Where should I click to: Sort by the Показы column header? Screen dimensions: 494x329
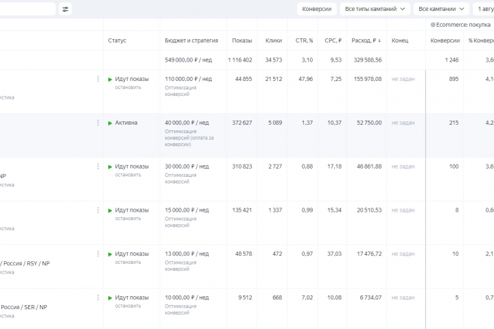coord(242,40)
